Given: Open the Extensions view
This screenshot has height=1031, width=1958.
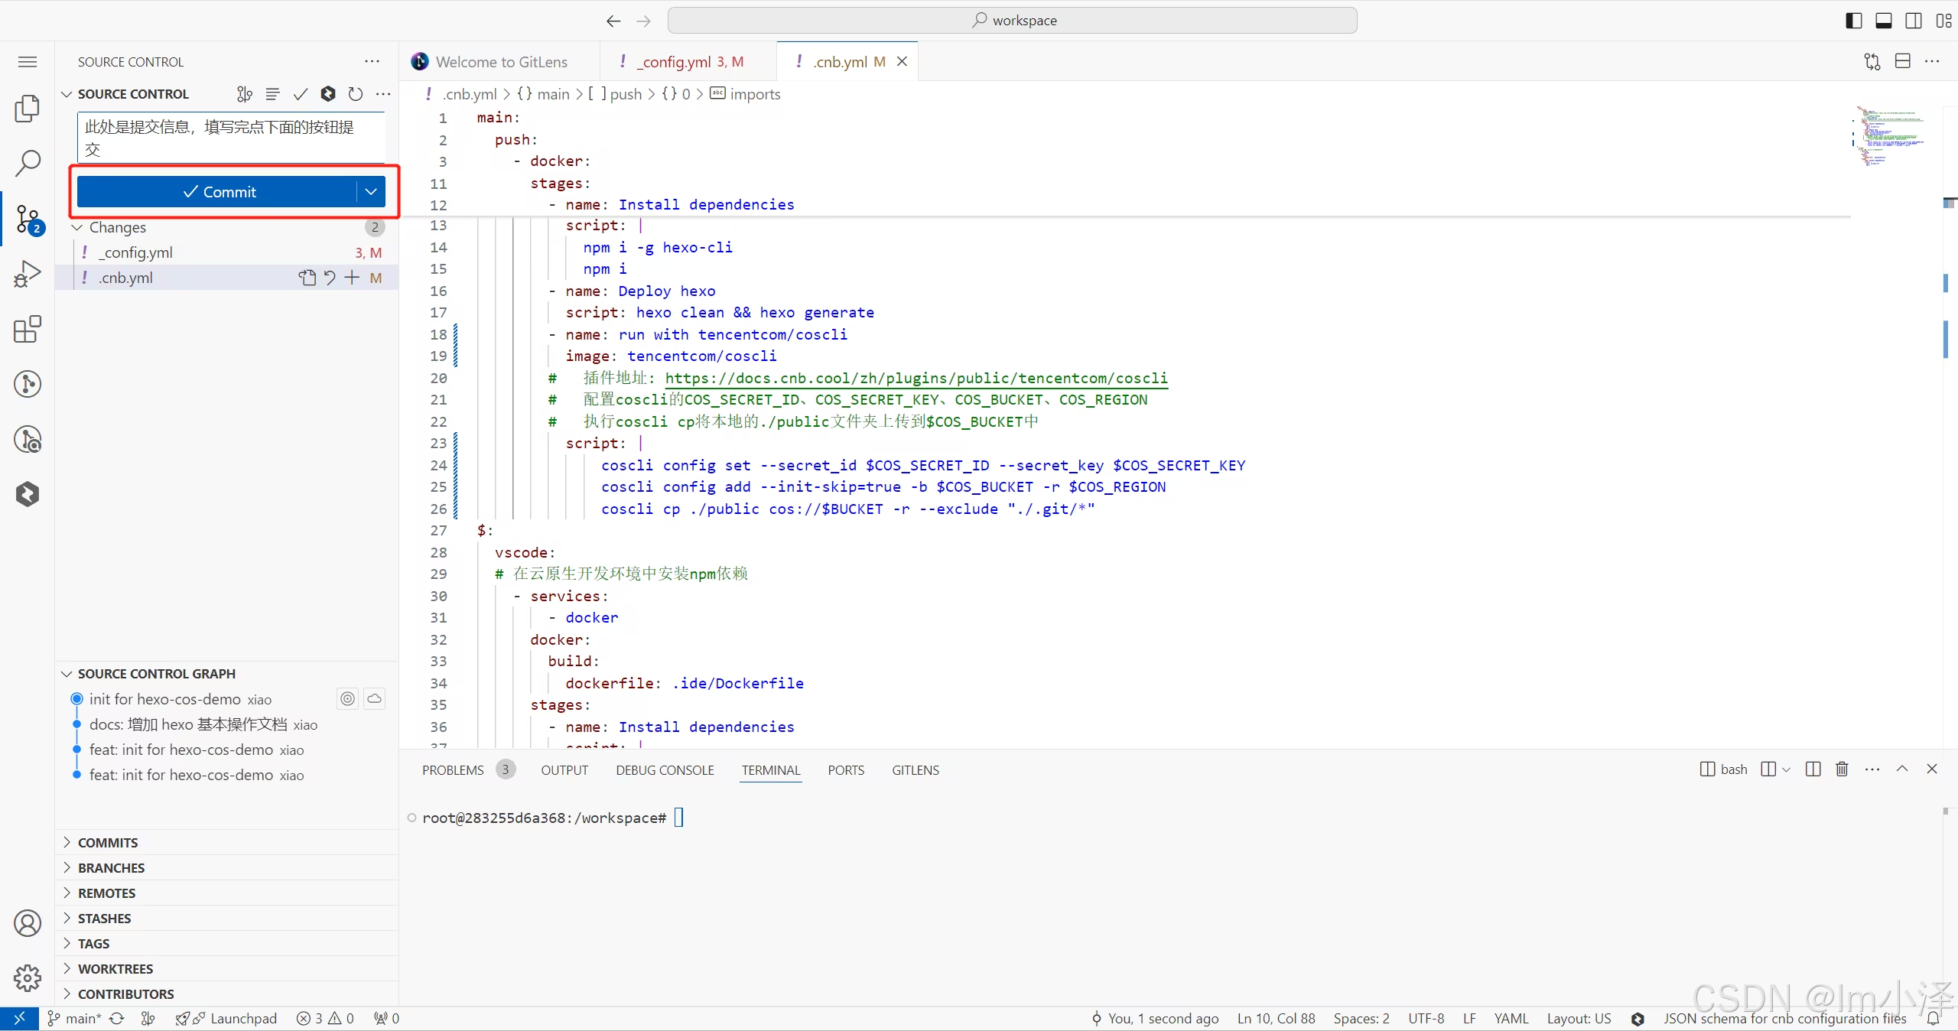Looking at the screenshot, I should pyautogui.click(x=28, y=329).
